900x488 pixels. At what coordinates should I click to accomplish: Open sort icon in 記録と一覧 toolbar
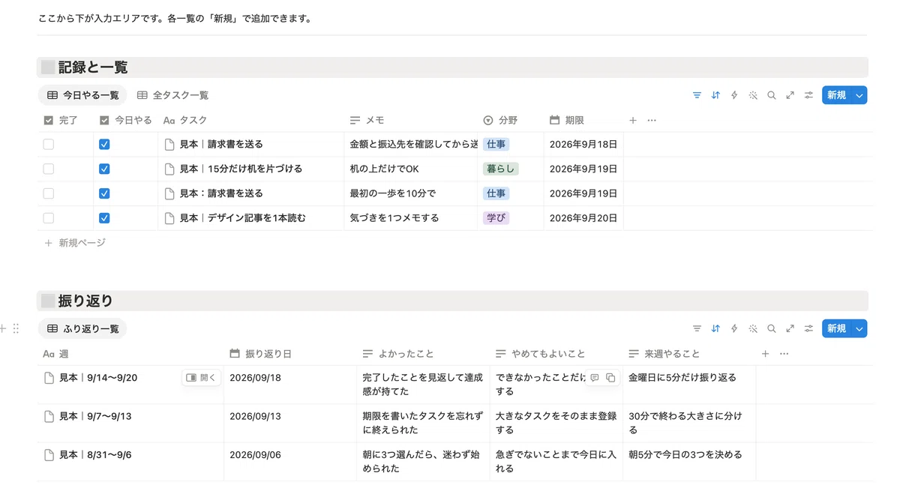point(715,95)
